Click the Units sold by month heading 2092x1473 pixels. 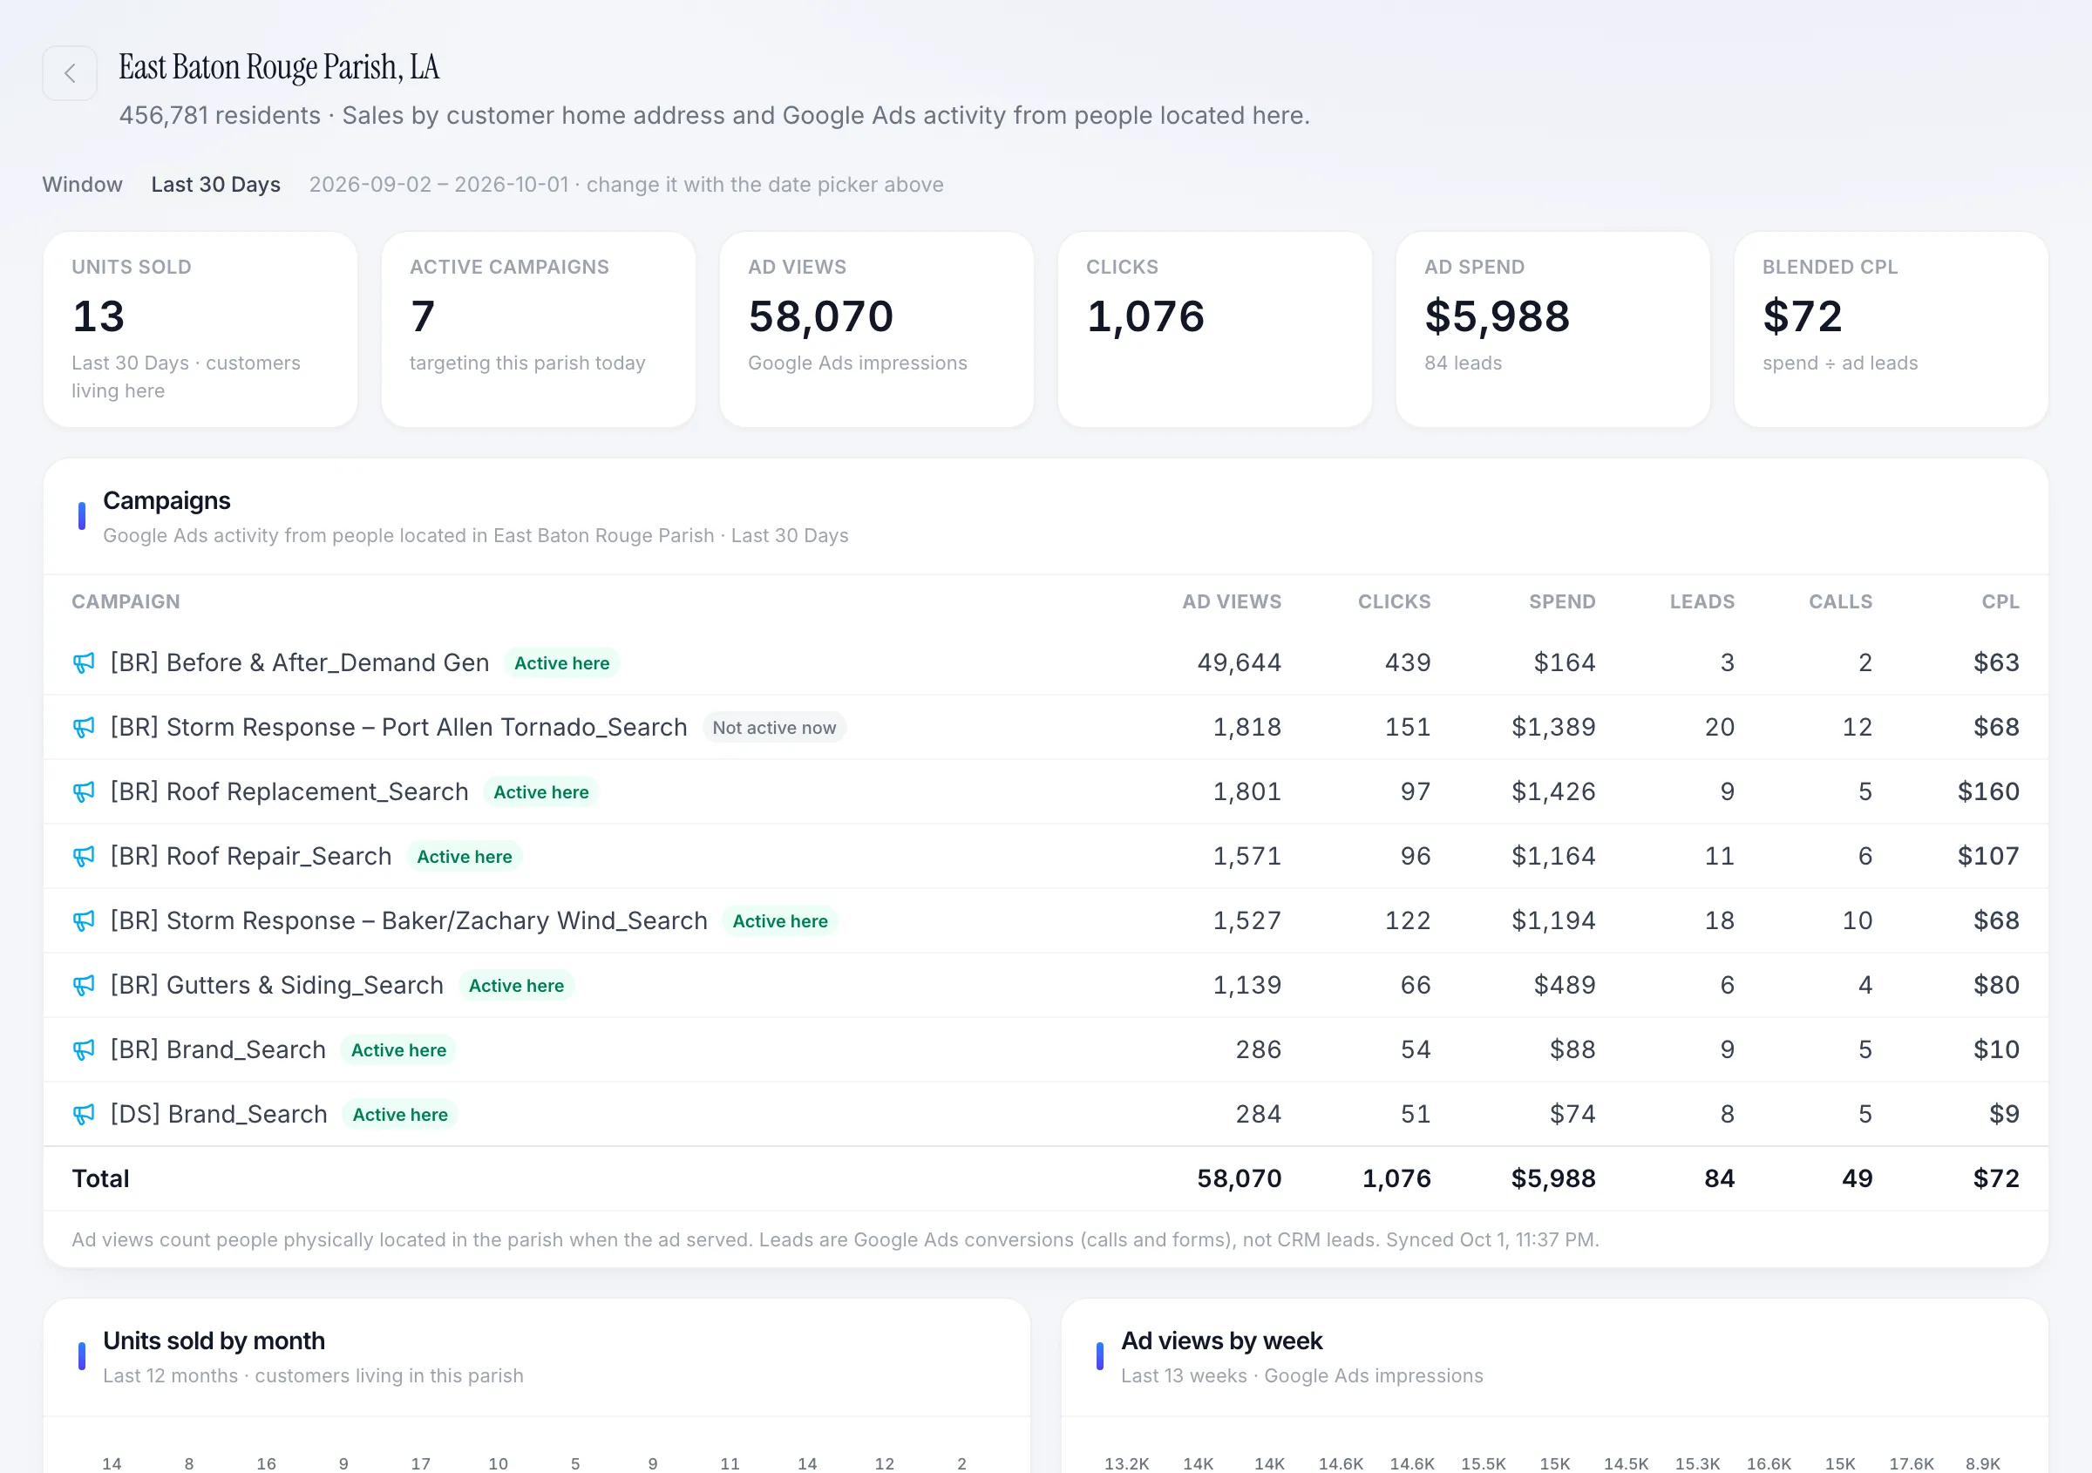coord(214,1341)
